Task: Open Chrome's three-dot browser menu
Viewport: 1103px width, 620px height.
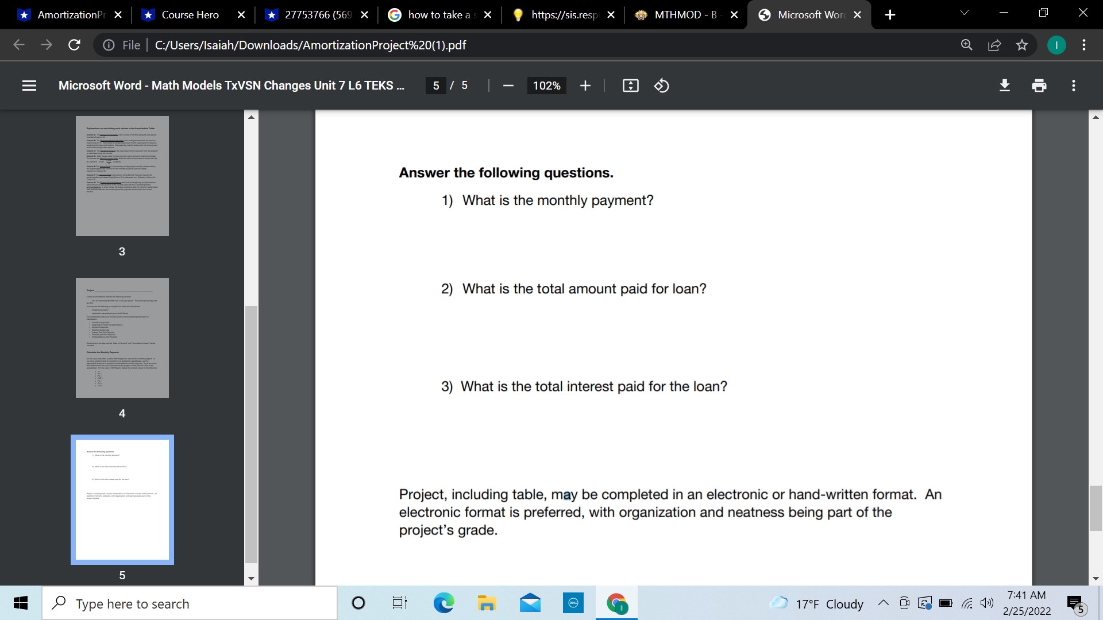Action: click(x=1084, y=45)
